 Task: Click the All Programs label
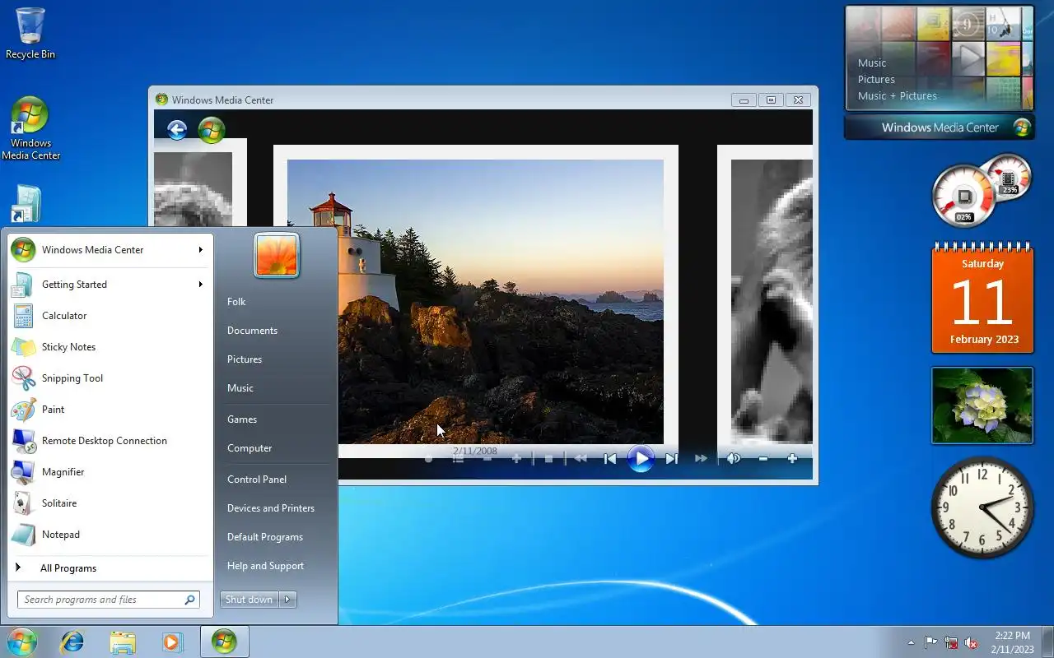(68, 568)
